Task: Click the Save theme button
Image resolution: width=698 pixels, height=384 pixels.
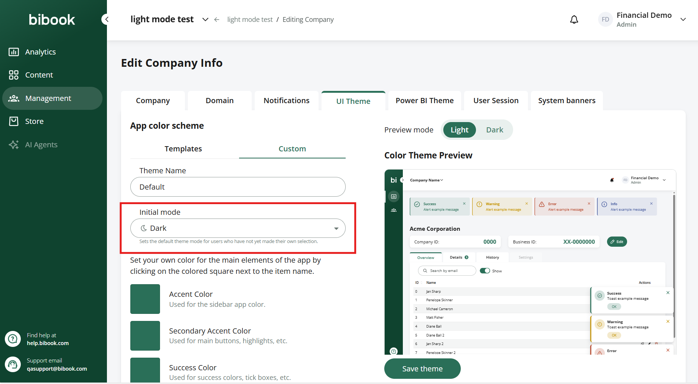Action: [423, 369]
